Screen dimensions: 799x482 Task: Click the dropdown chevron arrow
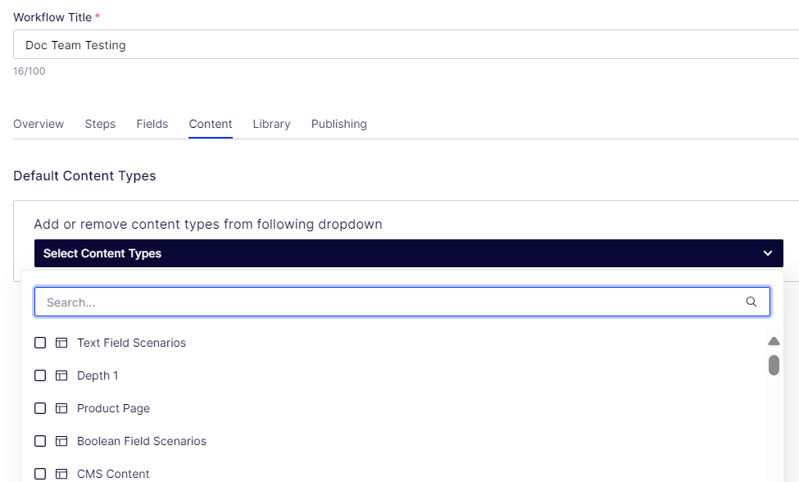pyautogui.click(x=767, y=253)
